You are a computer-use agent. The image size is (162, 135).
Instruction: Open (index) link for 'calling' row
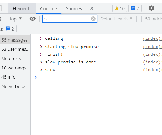[152, 38]
